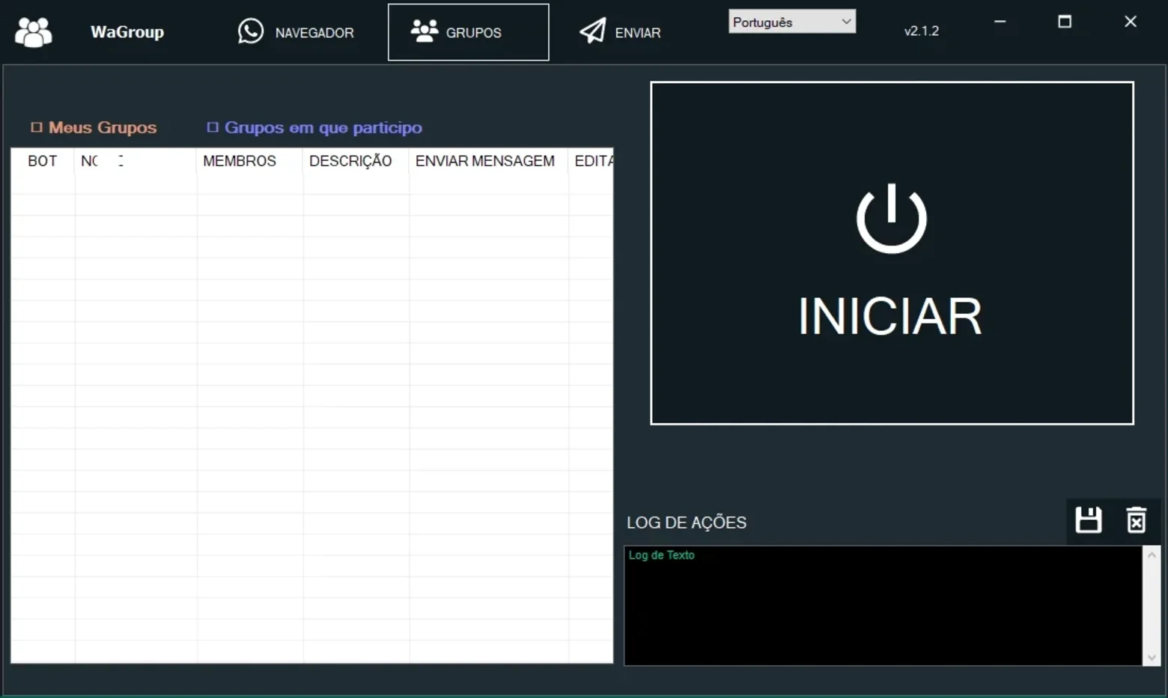Click the log scrollbar down arrow
This screenshot has height=698, width=1168.
point(1152,658)
